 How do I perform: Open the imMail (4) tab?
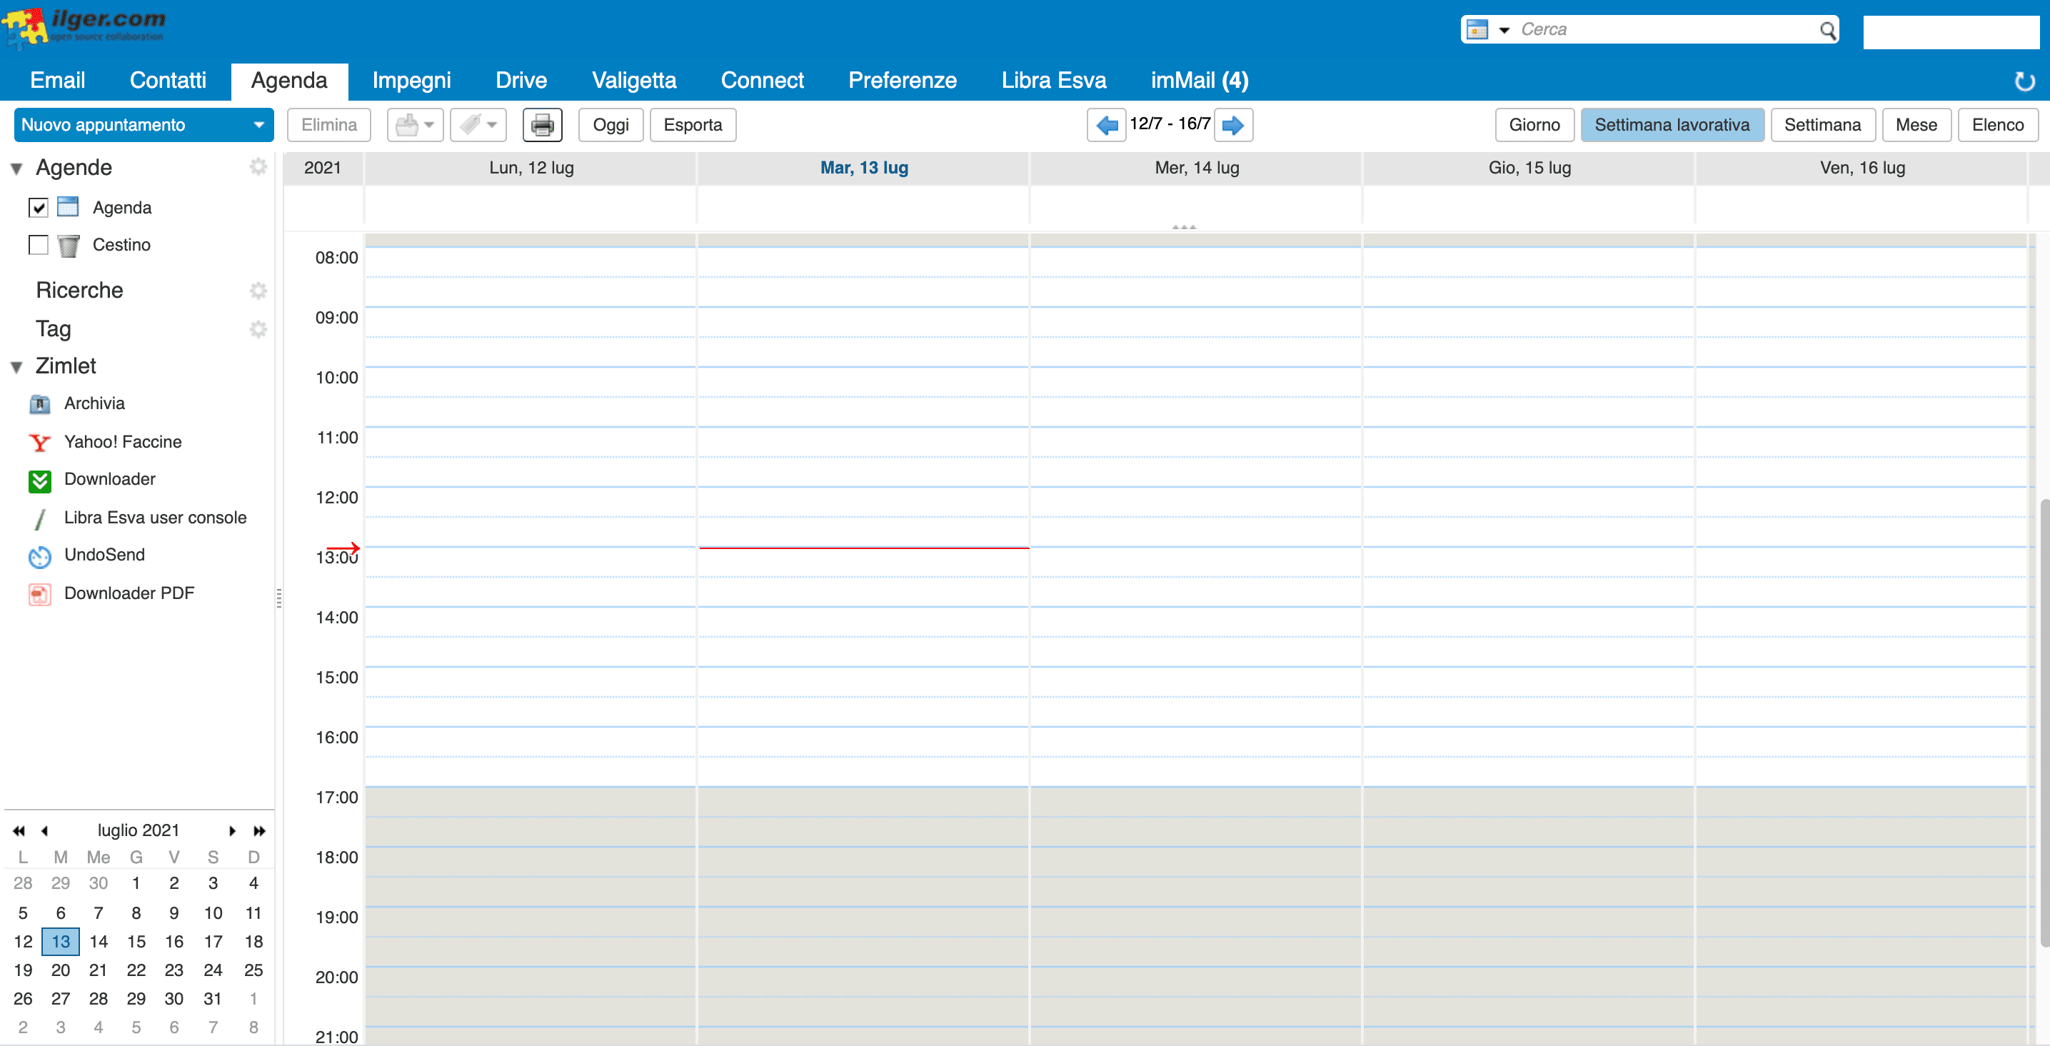1200,81
